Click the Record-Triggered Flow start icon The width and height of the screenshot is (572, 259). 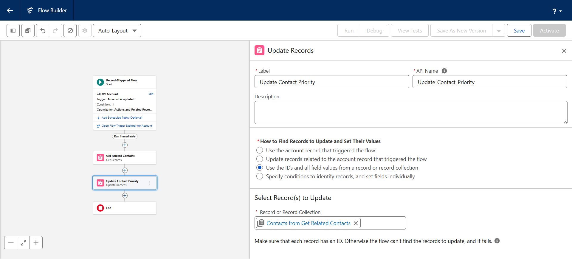[x=100, y=82]
